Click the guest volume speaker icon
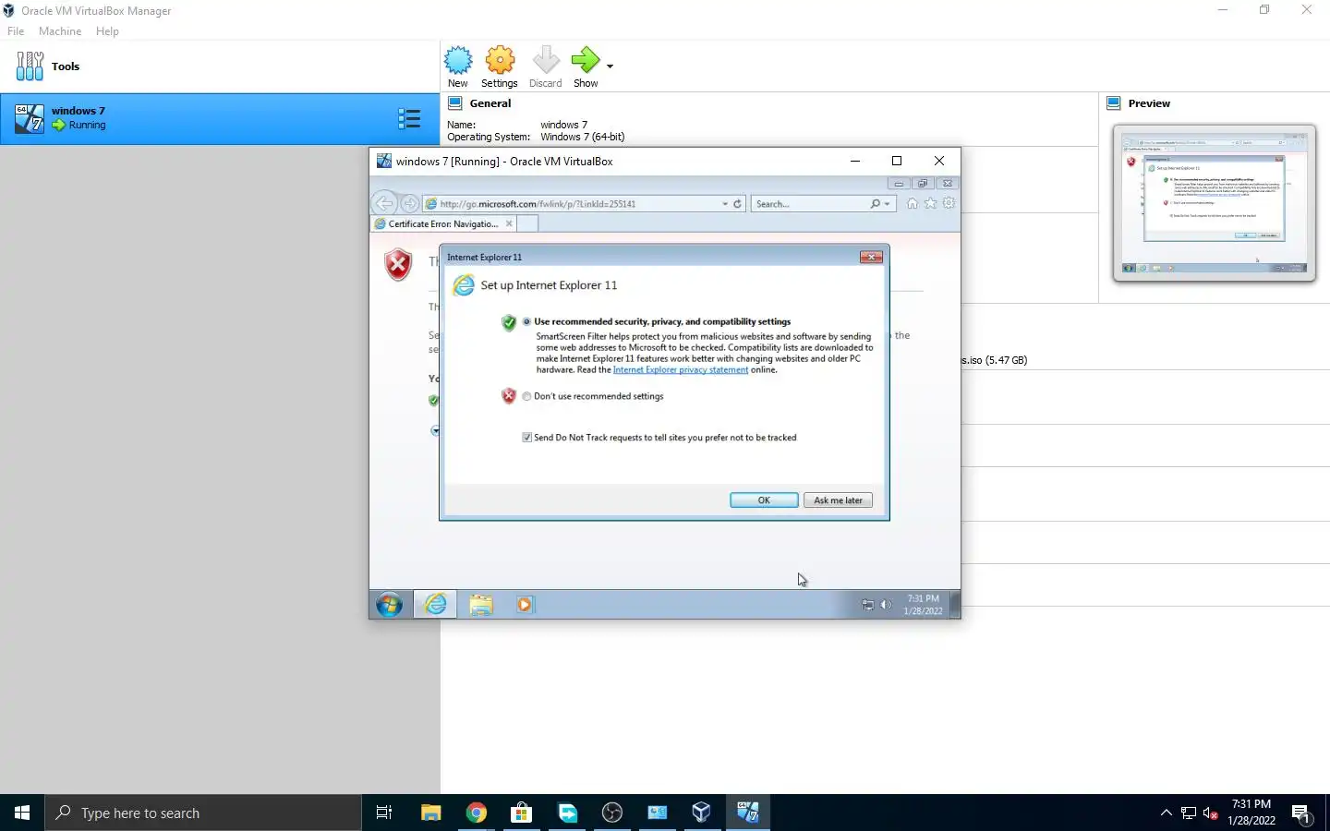Viewport: 1330px width, 831px height. [886, 605]
